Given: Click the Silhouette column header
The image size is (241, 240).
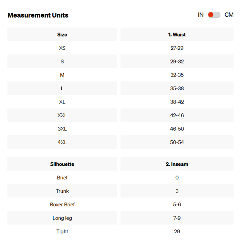Looking at the screenshot, I should pos(62,164).
